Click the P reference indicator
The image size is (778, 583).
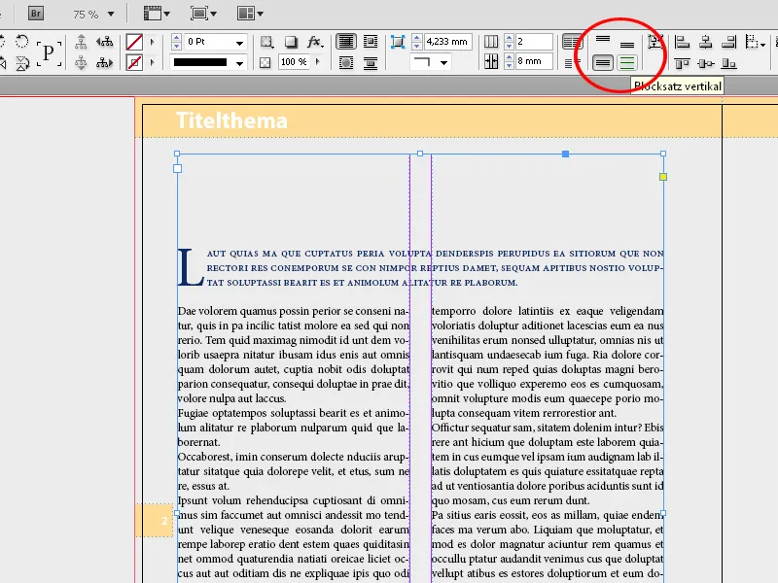49,52
